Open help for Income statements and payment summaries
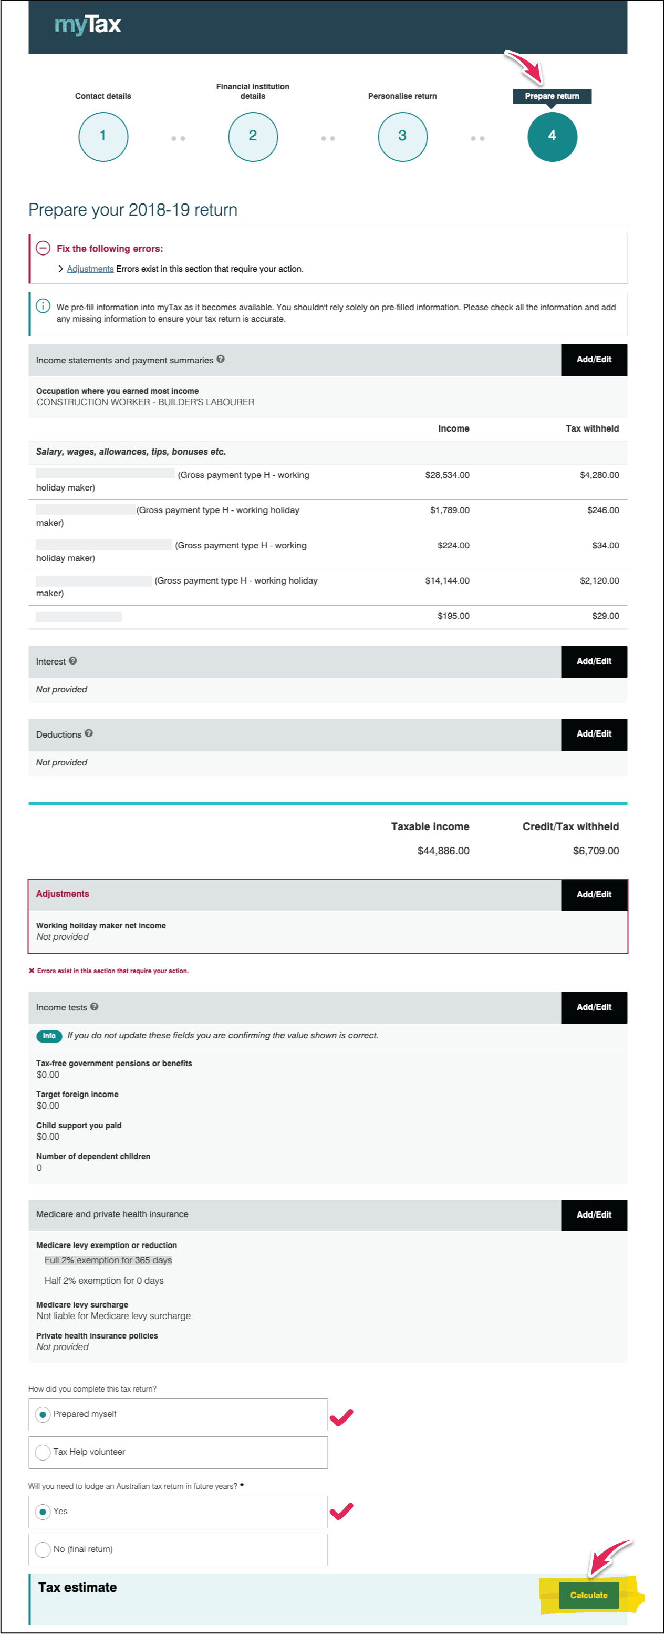 [x=221, y=359]
